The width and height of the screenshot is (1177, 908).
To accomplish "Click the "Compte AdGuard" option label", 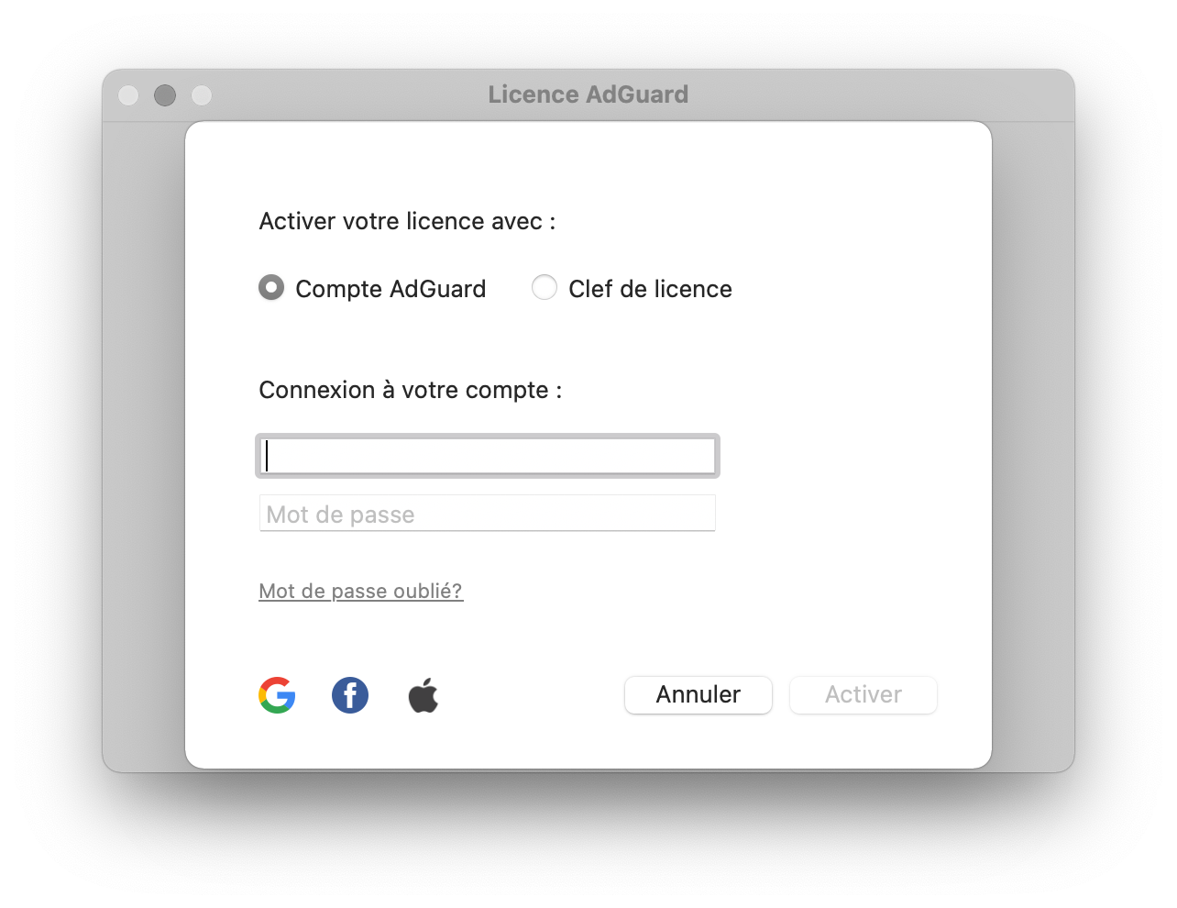I will [390, 289].
